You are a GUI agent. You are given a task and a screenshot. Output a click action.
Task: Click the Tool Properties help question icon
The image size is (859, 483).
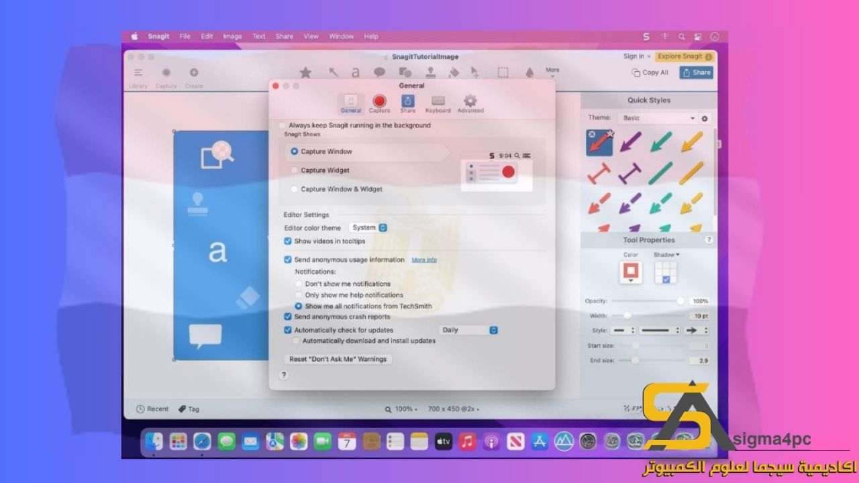coord(709,239)
